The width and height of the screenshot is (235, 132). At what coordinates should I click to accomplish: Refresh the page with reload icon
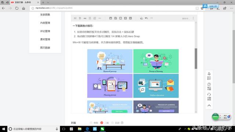coord(17,8)
